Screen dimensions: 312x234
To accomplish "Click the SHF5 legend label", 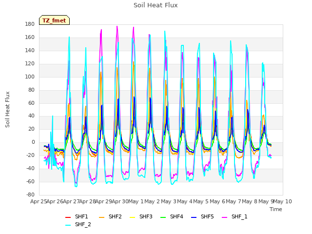I will 207,216.
